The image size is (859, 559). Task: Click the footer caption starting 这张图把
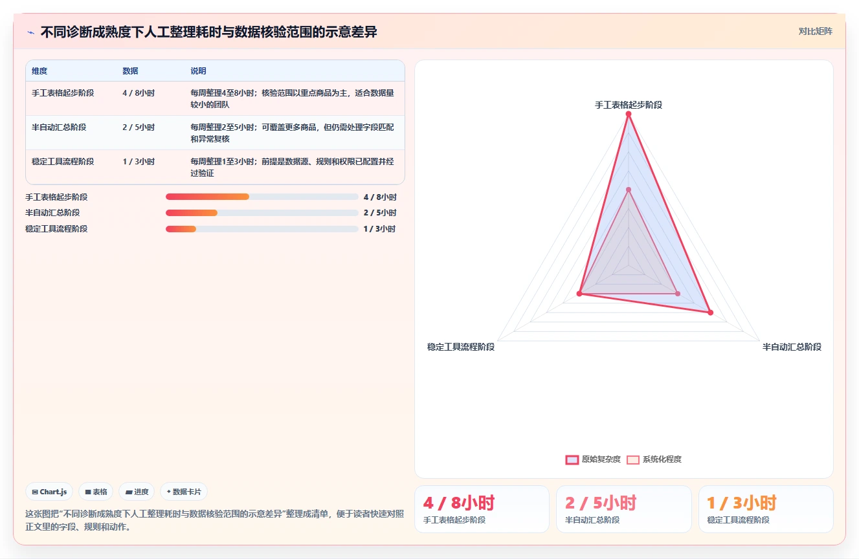215,520
